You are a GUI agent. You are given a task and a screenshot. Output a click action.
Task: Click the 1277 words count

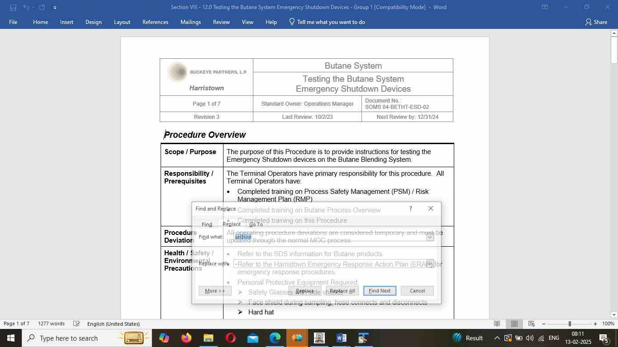click(51, 324)
